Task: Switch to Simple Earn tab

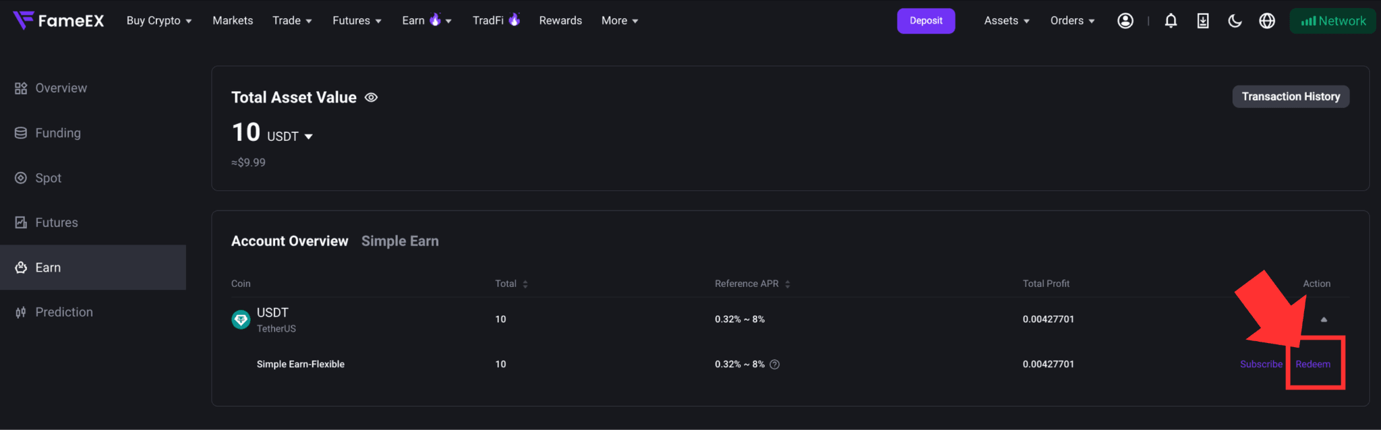Action: pos(400,241)
